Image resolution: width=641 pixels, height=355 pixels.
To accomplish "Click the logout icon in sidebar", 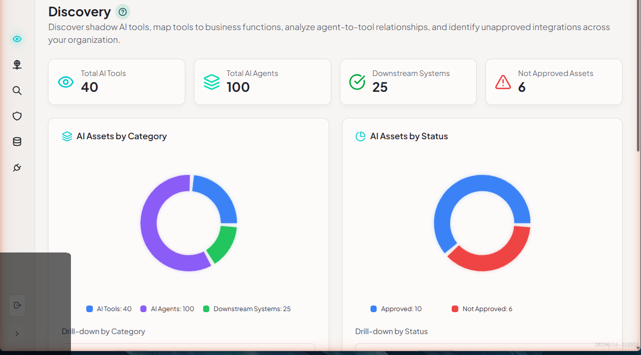I will coord(17,306).
